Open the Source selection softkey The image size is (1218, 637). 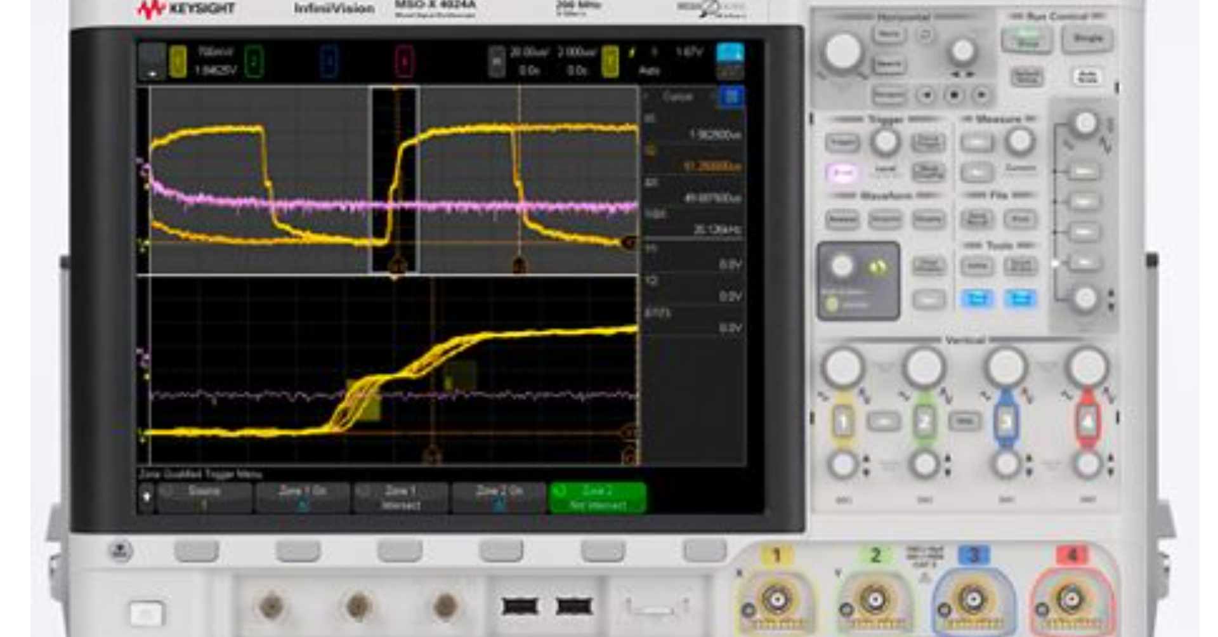tap(204, 497)
